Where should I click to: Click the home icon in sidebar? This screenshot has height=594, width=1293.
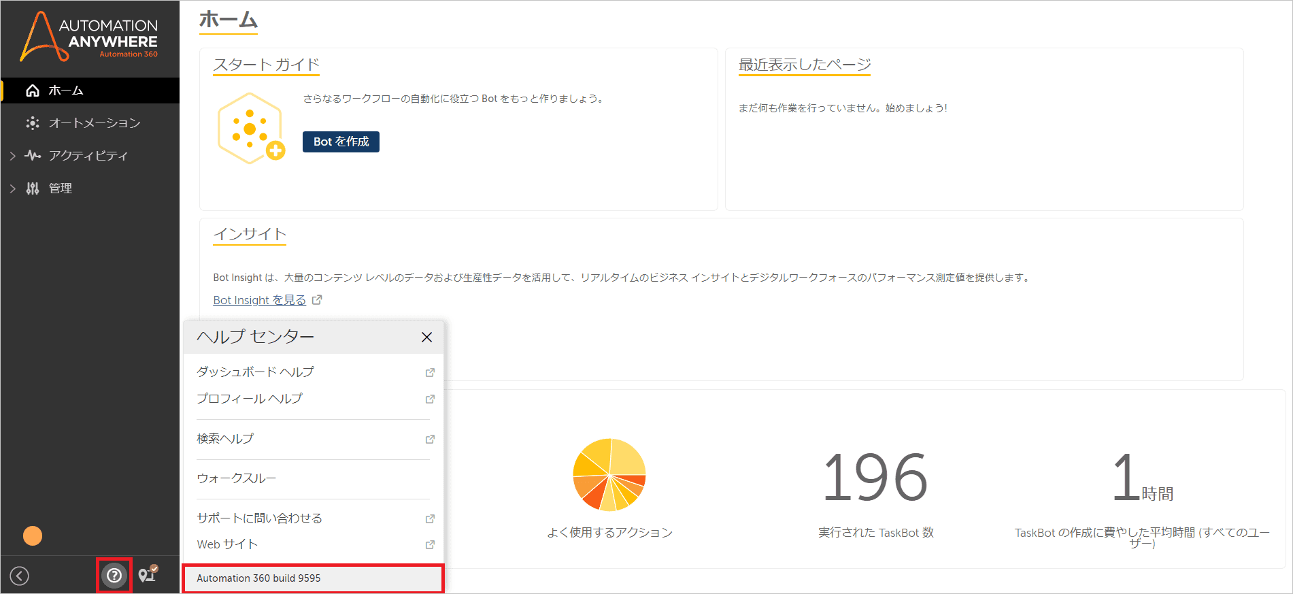pyautogui.click(x=32, y=90)
